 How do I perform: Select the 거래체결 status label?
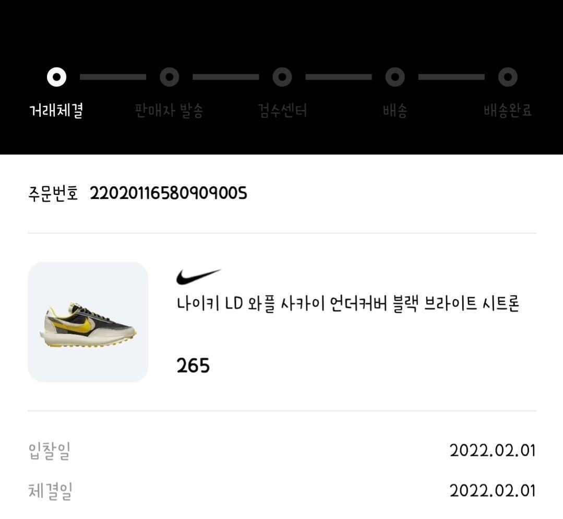pyautogui.click(x=56, y=110)
